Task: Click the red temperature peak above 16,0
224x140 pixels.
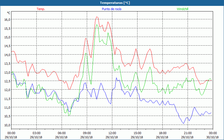Action: [97, 17]
